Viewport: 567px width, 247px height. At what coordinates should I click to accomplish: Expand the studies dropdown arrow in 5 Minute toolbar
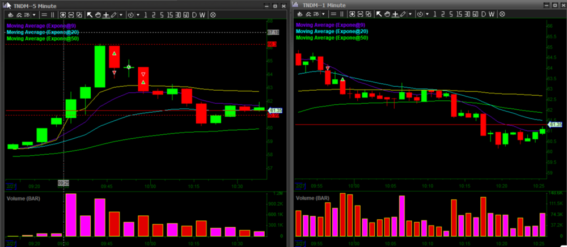pos(34,14)
